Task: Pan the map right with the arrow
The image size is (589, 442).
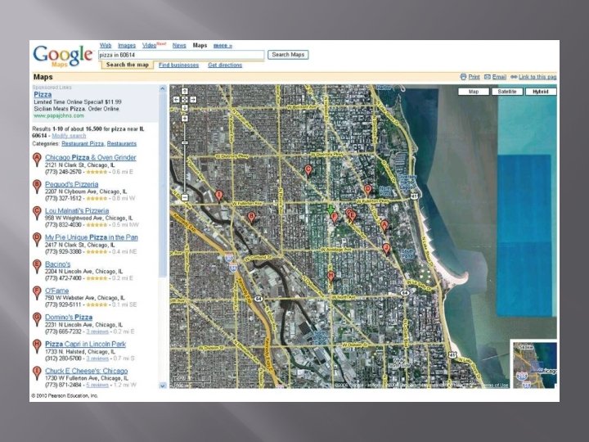Action: (193, 100)
